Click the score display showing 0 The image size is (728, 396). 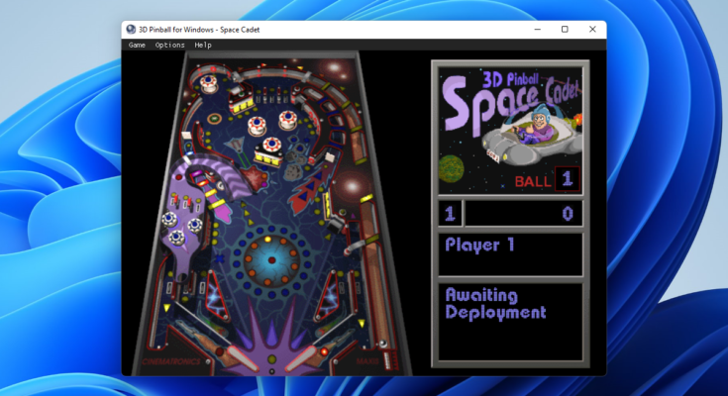pos(524,213)
